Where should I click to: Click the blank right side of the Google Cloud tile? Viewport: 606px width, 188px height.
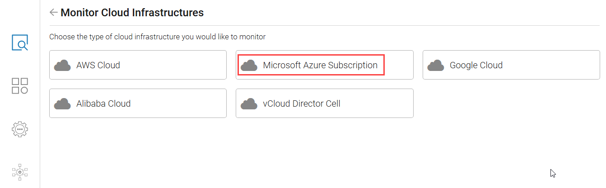[560, 65]
